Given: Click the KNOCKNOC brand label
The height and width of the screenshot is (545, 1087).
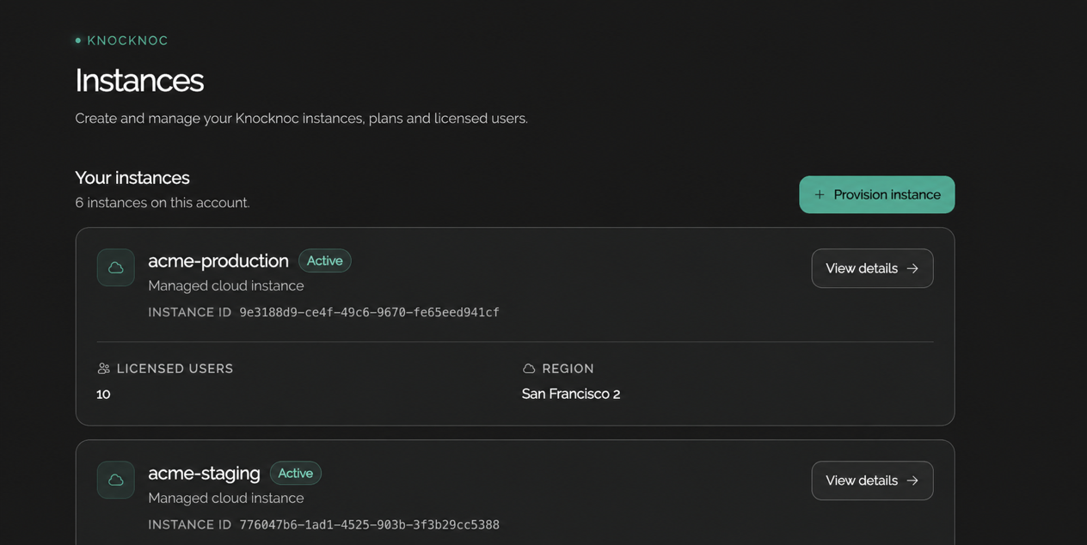Looking at the screenshot, I should [127, 40].
